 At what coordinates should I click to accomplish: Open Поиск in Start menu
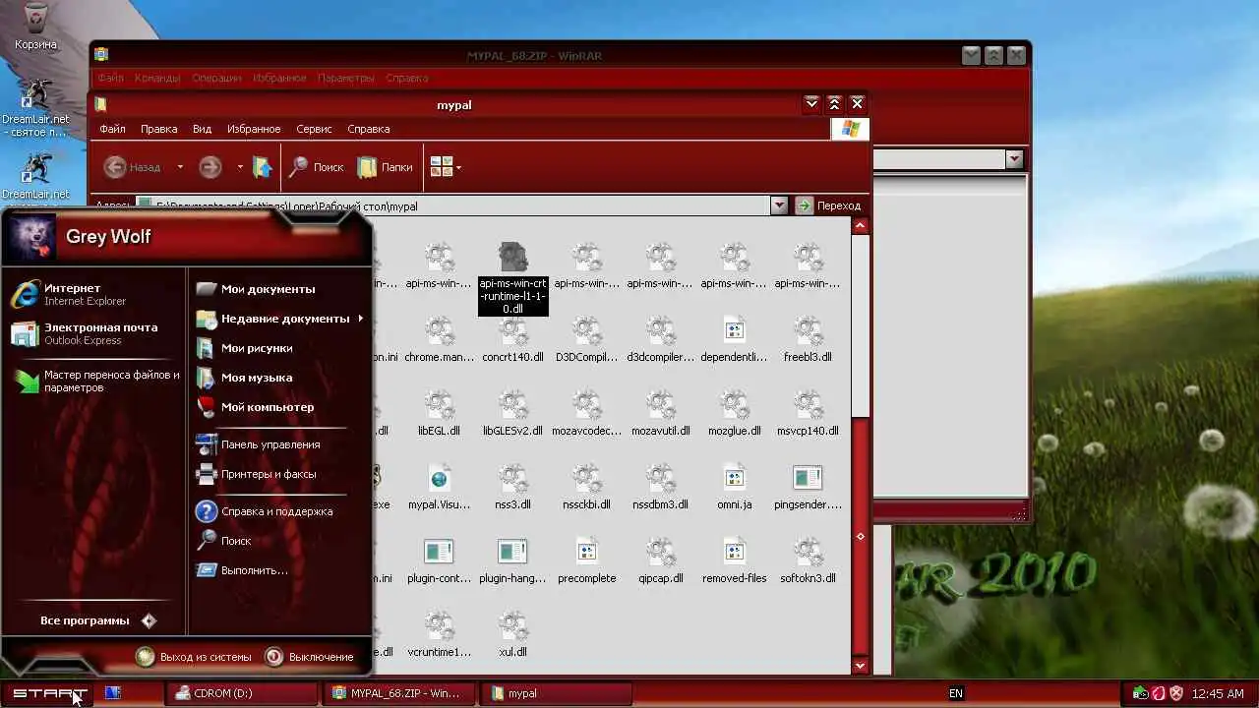click(x=224, y=541)
